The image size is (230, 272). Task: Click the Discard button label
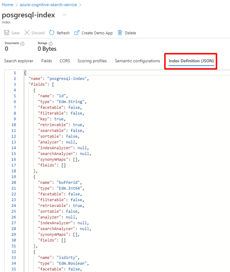pyautogui.click(x=38, y=33)
